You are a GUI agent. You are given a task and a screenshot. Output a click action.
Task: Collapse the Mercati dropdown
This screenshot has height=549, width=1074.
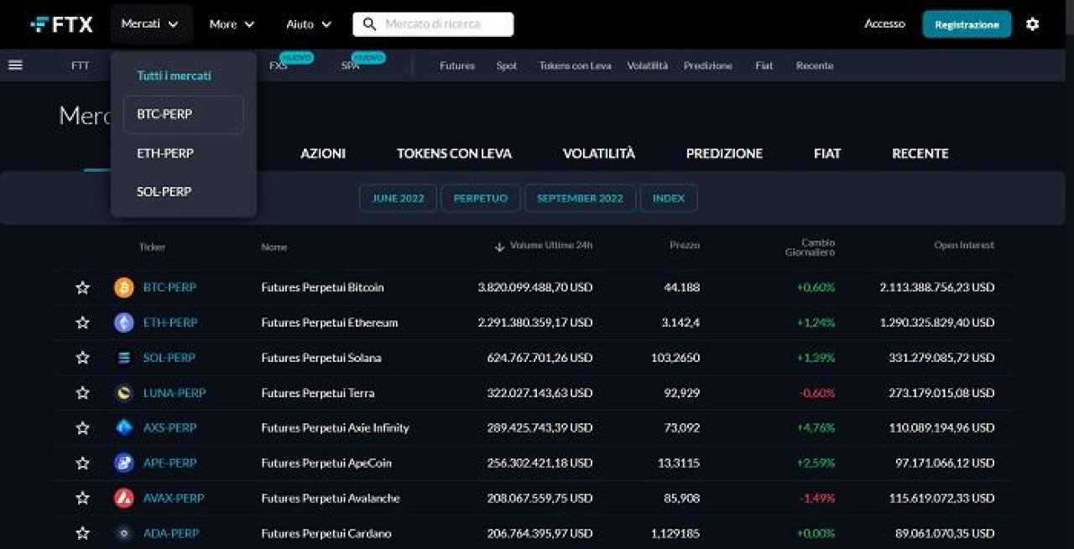pos(151,24)
